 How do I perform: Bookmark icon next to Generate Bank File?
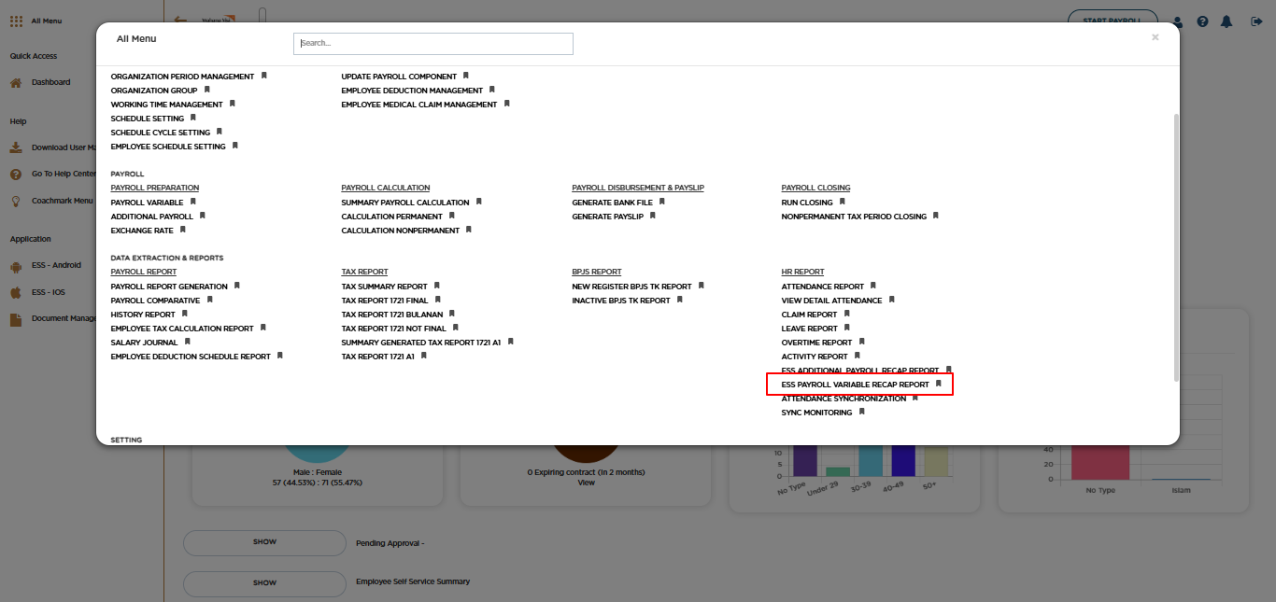pyautogui.click(x=662, y=202)
